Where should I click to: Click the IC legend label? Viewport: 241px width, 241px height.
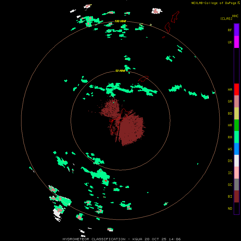pyautogui.click(x=230, y=173)
